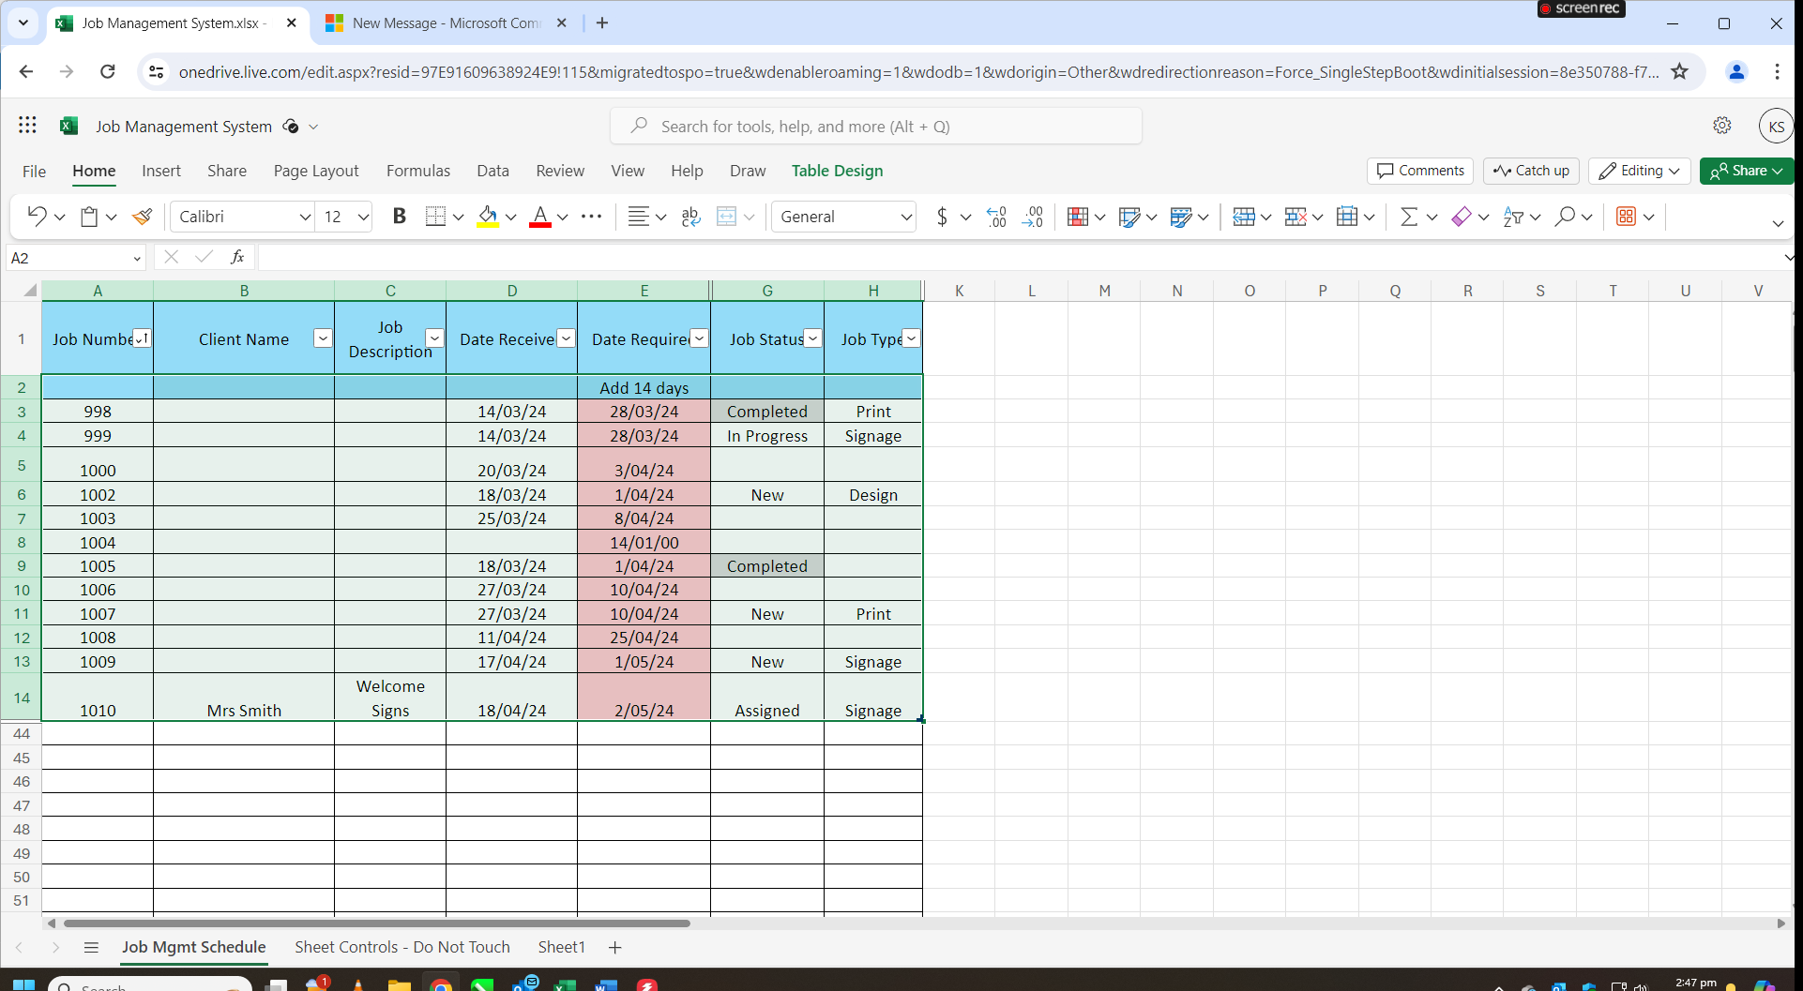Click the green Share button

click(1747, 171)
